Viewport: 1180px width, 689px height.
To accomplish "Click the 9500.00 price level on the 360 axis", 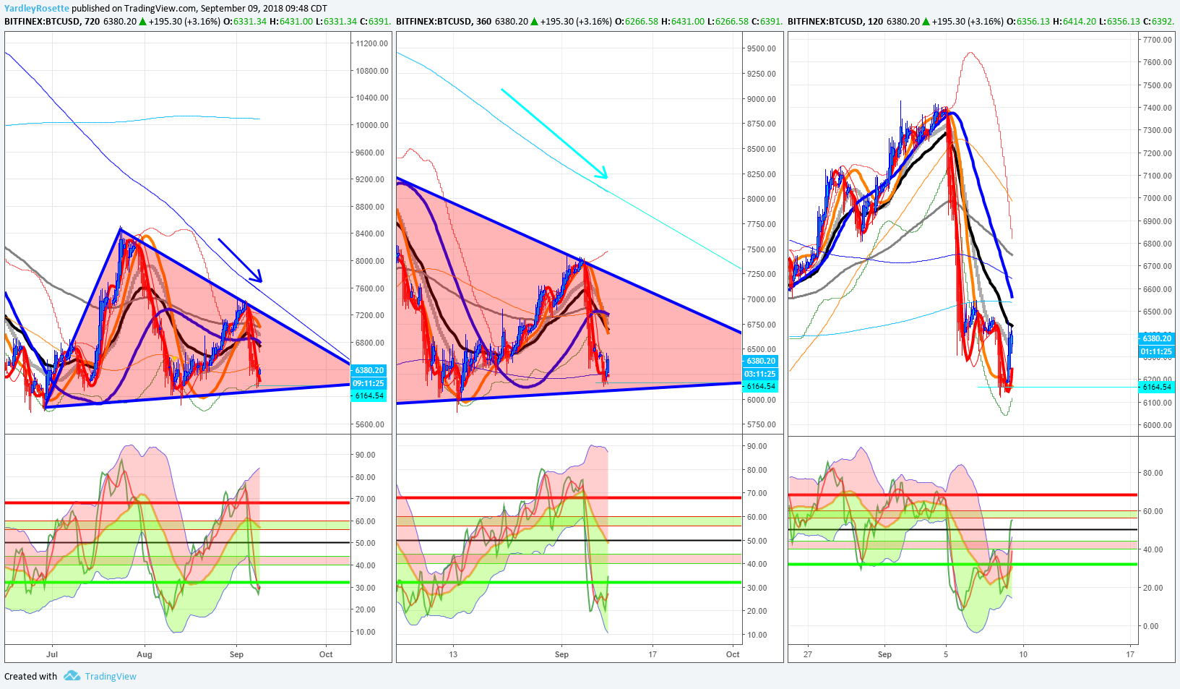I will pyautogui.click(x=762, y=48).
